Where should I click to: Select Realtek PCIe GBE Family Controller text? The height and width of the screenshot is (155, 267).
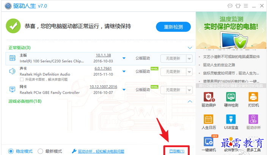50,93
